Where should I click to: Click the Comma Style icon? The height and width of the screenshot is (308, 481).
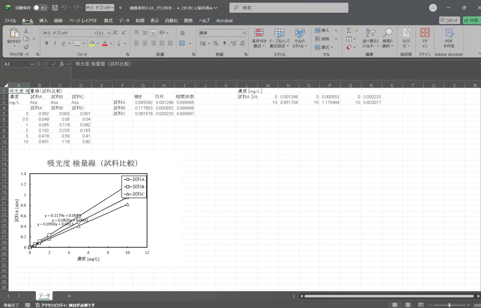coord(224,44)
